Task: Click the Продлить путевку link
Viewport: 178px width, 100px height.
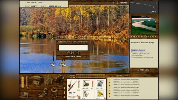Action: pos(138,50)
